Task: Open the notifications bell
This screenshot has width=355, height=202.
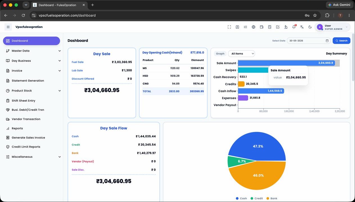Action: (294, 27)
